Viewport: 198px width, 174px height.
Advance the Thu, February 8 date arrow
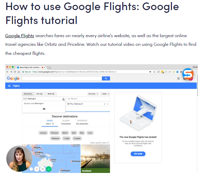click(108, 104)
